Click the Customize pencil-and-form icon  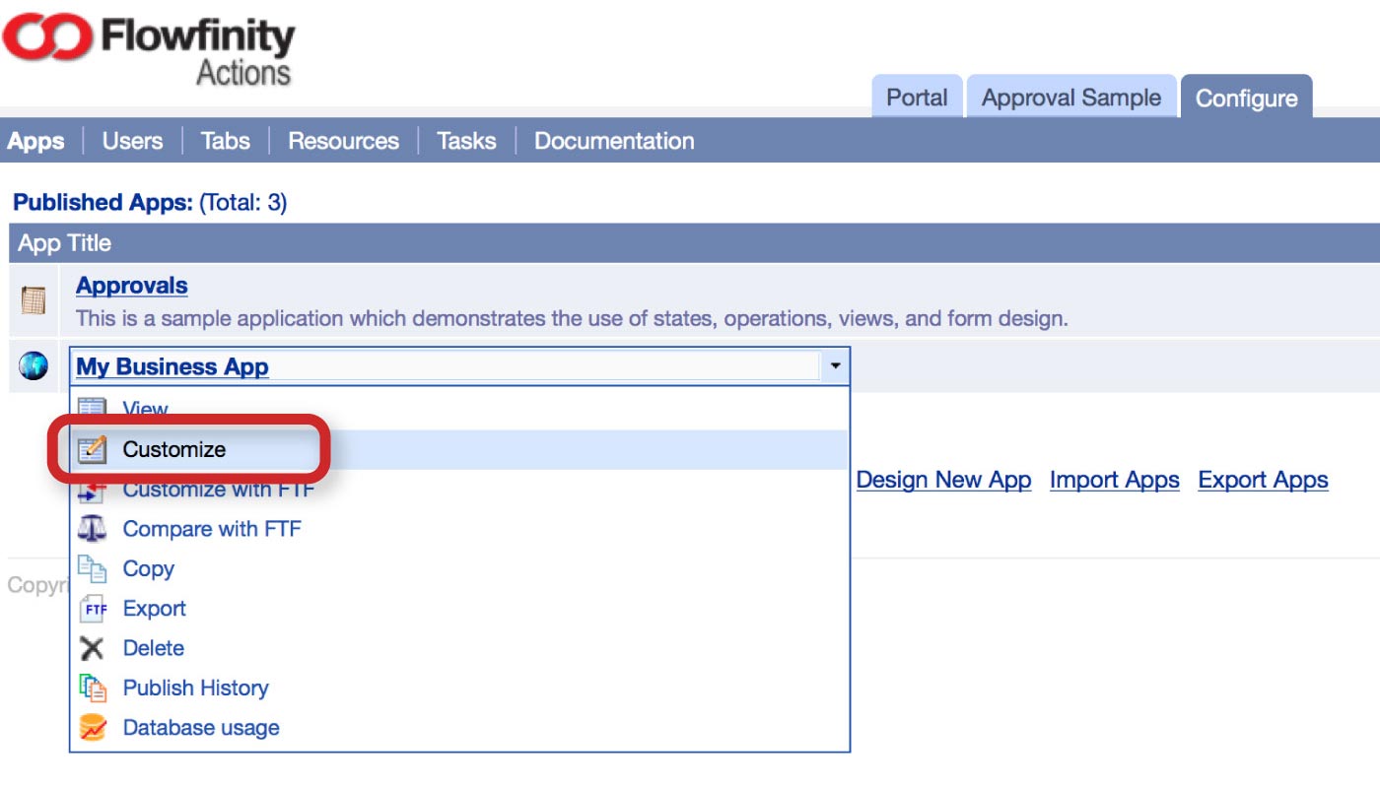coord(92,449)
